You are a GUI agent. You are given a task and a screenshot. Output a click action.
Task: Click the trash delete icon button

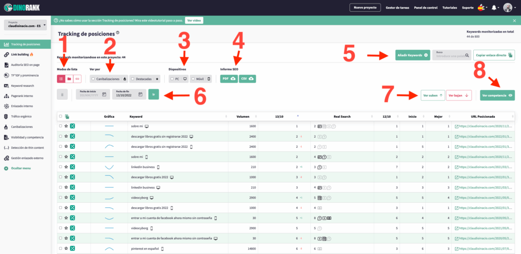(x=62, y=94)
